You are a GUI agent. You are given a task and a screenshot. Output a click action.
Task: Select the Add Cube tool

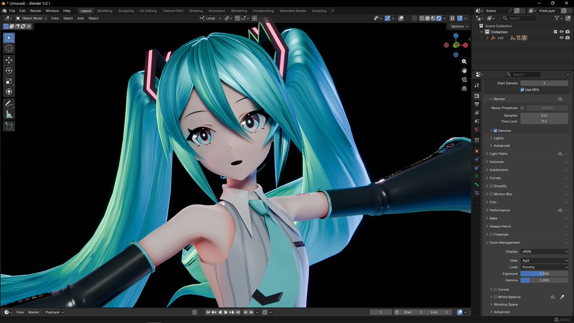[9, 126]
